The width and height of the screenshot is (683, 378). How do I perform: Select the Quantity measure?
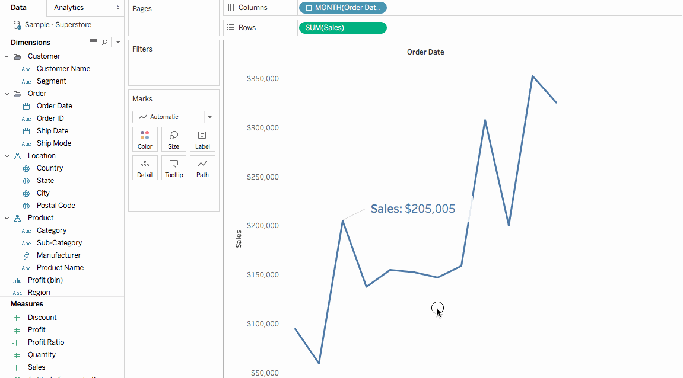coord(42,354)
